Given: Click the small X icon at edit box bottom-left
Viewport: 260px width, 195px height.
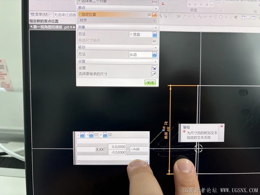Looking at the screenshot, I should pyautogui.click(x=78, y=162).
